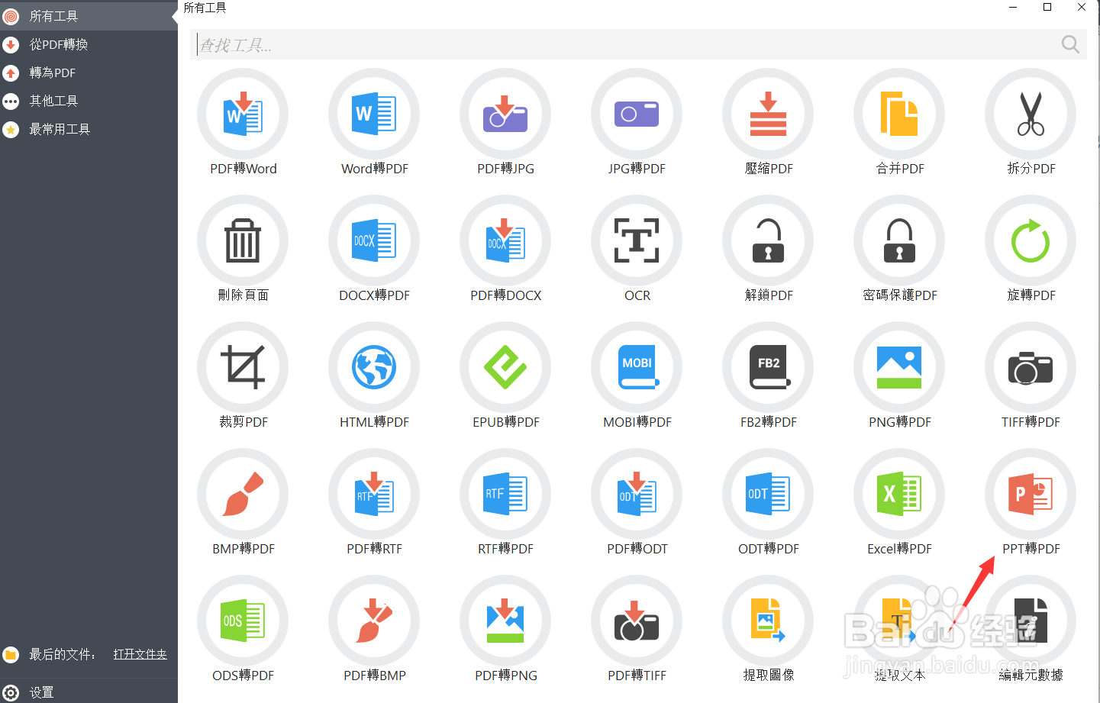Screen dimensions: 1100x703
Task: Launch the PDF轉TIFF tool
Action: click(x=637, y=621)
